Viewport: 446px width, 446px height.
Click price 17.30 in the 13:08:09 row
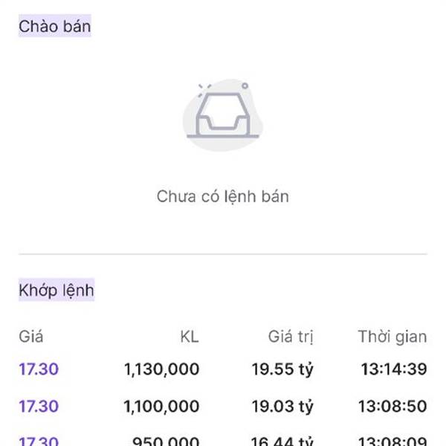[39, 441]
